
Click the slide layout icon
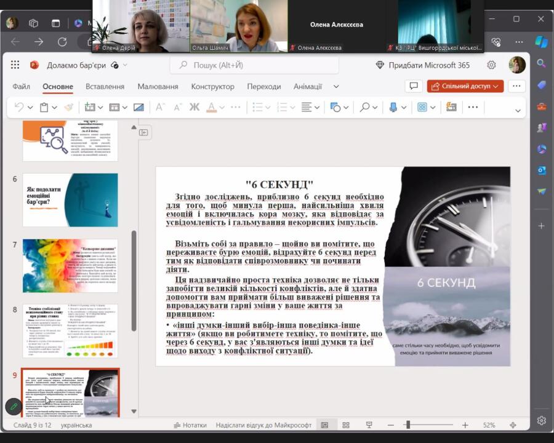[x=114, y=107]
